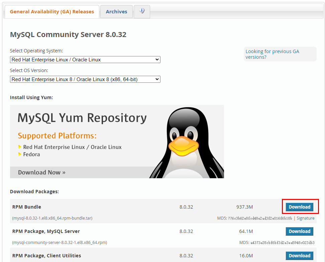The image size is (325, 262).
Task: Click the MySQL Yum Repository banner title
Action: [82, 118]
